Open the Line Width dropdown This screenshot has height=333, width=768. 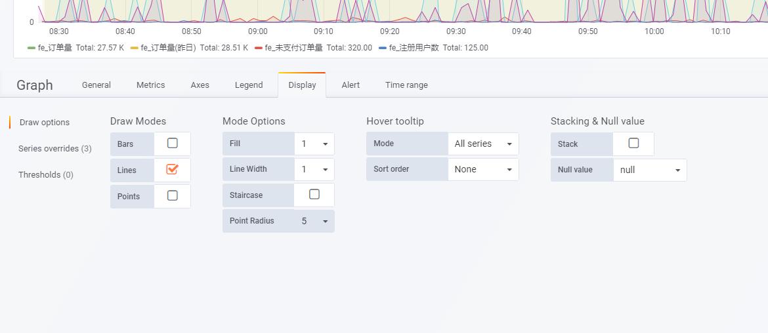tap(314, 169)
